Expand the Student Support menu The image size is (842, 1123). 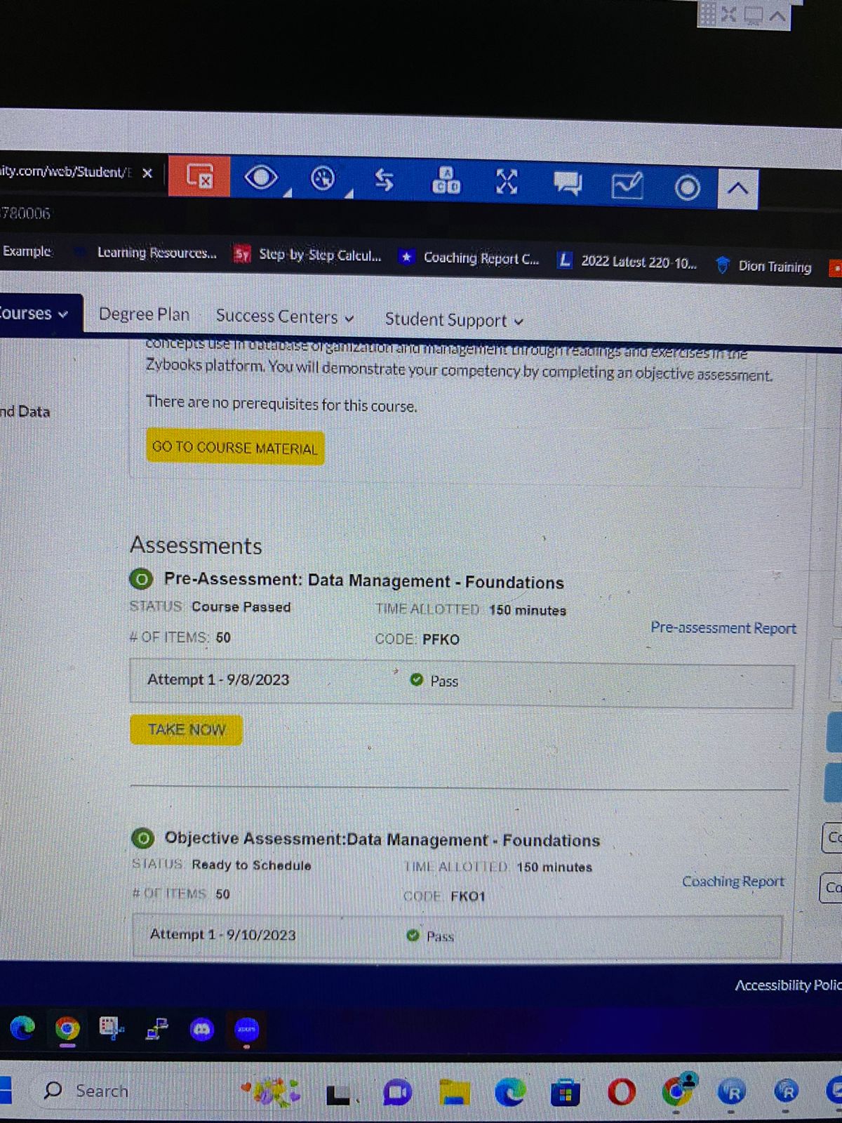(454, 320)
